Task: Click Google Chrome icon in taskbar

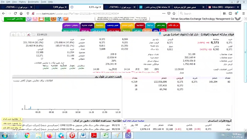Action: pyautogui.click(x=27, y=135)
